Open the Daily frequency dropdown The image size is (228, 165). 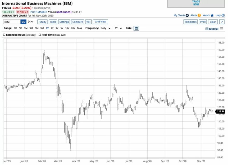pyautogui.click(x=106, y=28)
